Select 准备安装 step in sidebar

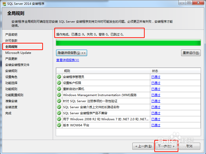11,101
